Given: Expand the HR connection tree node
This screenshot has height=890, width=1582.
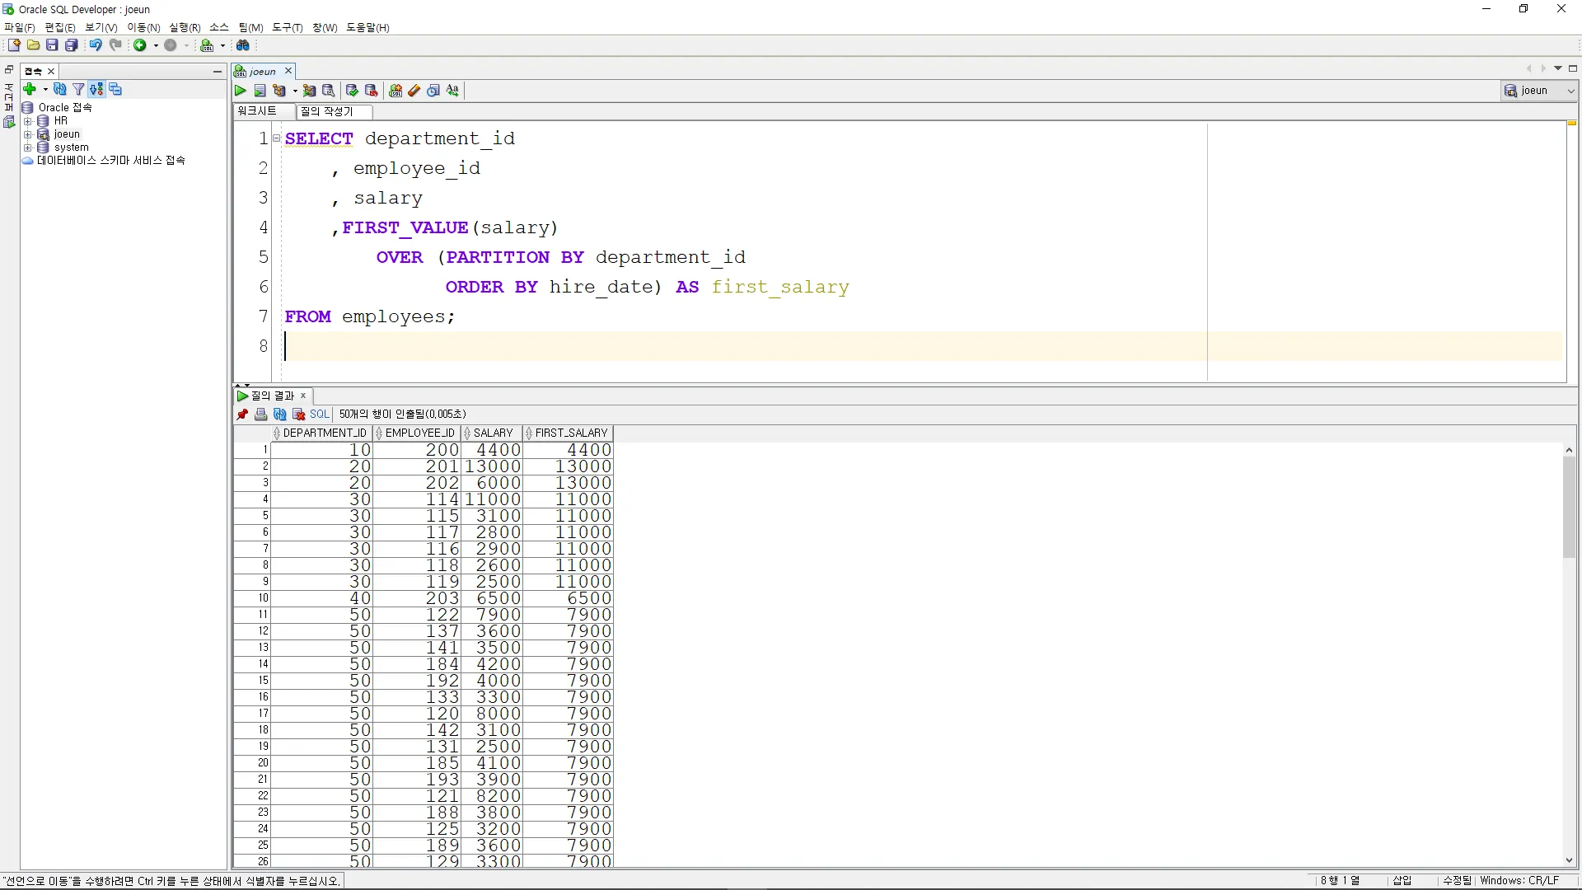Looking at the screenshot, I should point(27,121).
